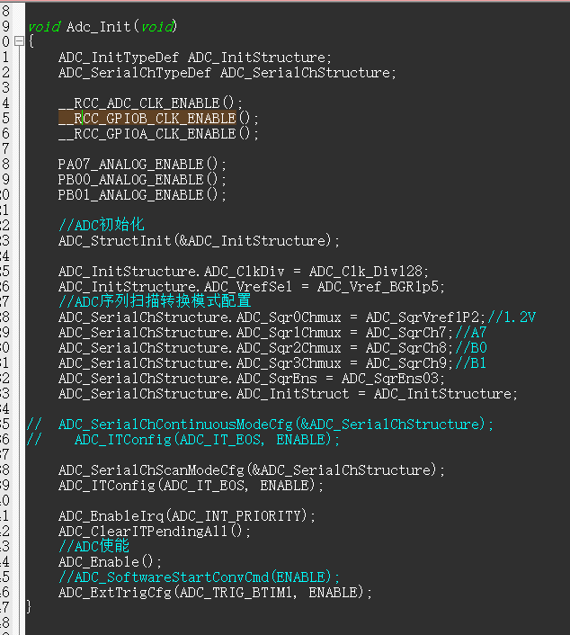Screen dimensions: 570x635
Task: Click the PB00_ANALOG_ENABLE() line
Action: click(142, 179)
